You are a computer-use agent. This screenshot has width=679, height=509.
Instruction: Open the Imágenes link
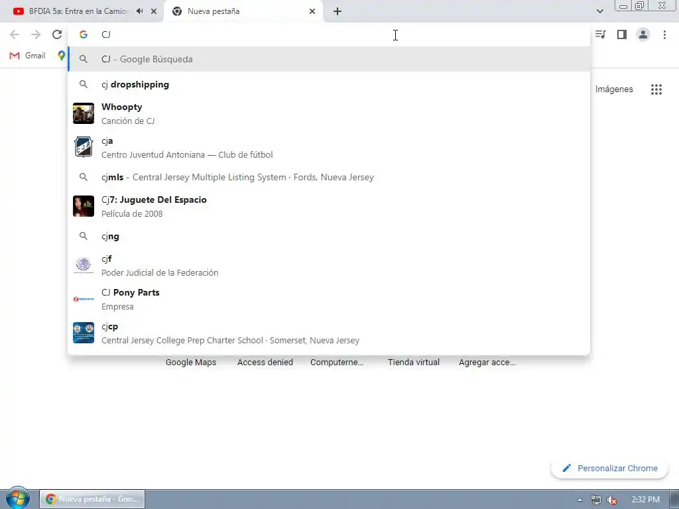(x=613, y=89)
